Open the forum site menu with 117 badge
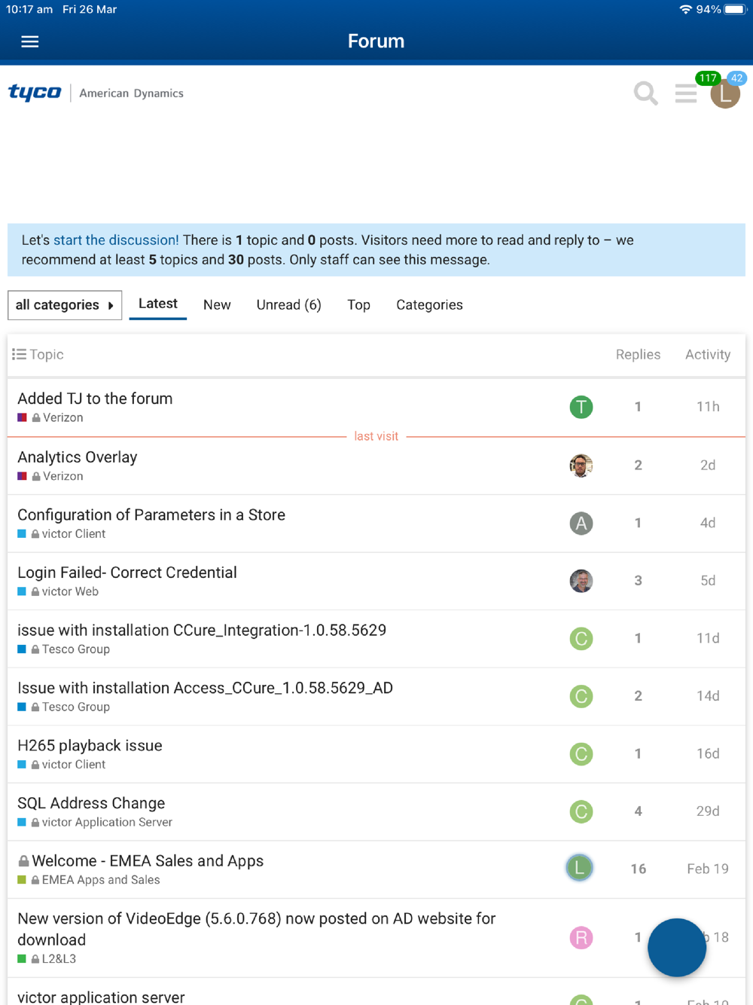This screenshot has width=753, height=1005. [x=686, y=93]
